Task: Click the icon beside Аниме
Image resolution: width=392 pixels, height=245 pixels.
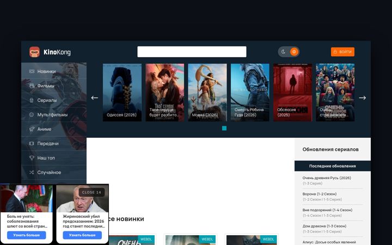Action: click(x=32, y=129)
